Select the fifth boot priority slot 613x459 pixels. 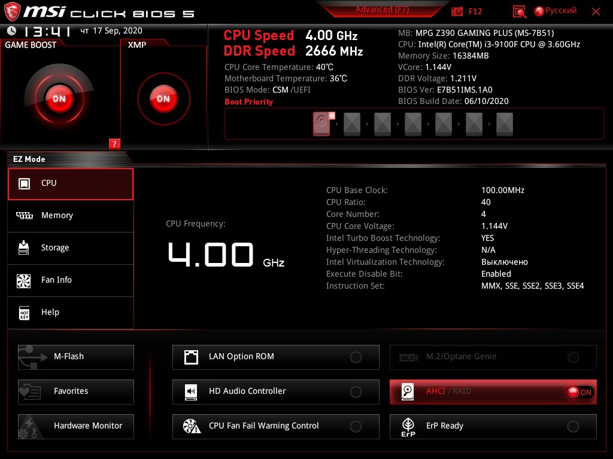pyautogui.click(x=444, y=124)
